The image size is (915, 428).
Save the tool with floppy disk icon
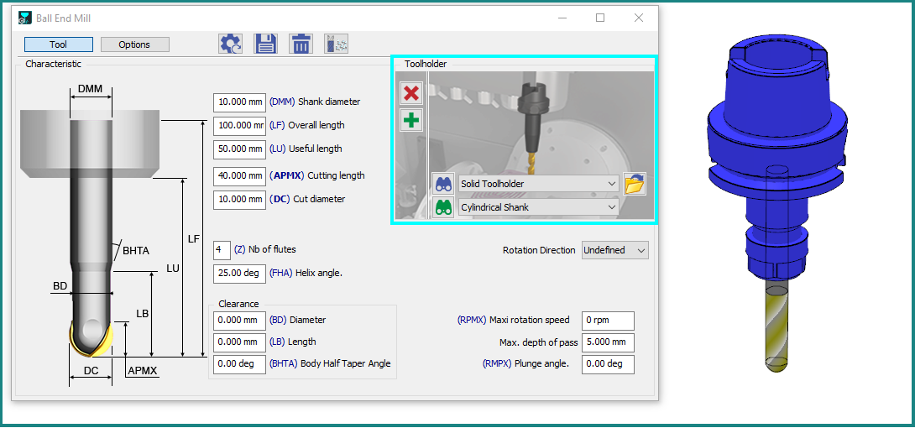(265, 44)
